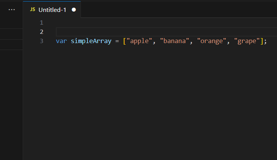This screenshot has height=160, width=277.
Task: Place cursor on empty highlighted line 2
Action: (166, 32)
